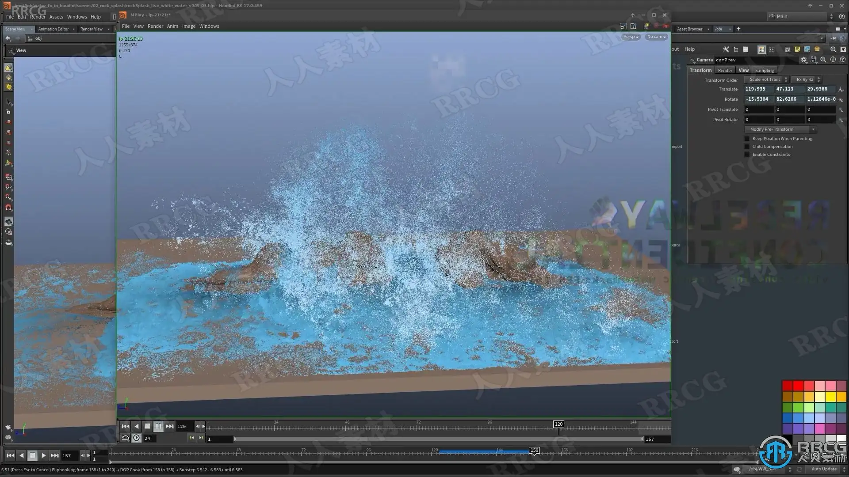The height and width of the screenshot is (477, 849).
Task: Expand Modify Pre-Transform dropdown
Action: pos(780,129)
